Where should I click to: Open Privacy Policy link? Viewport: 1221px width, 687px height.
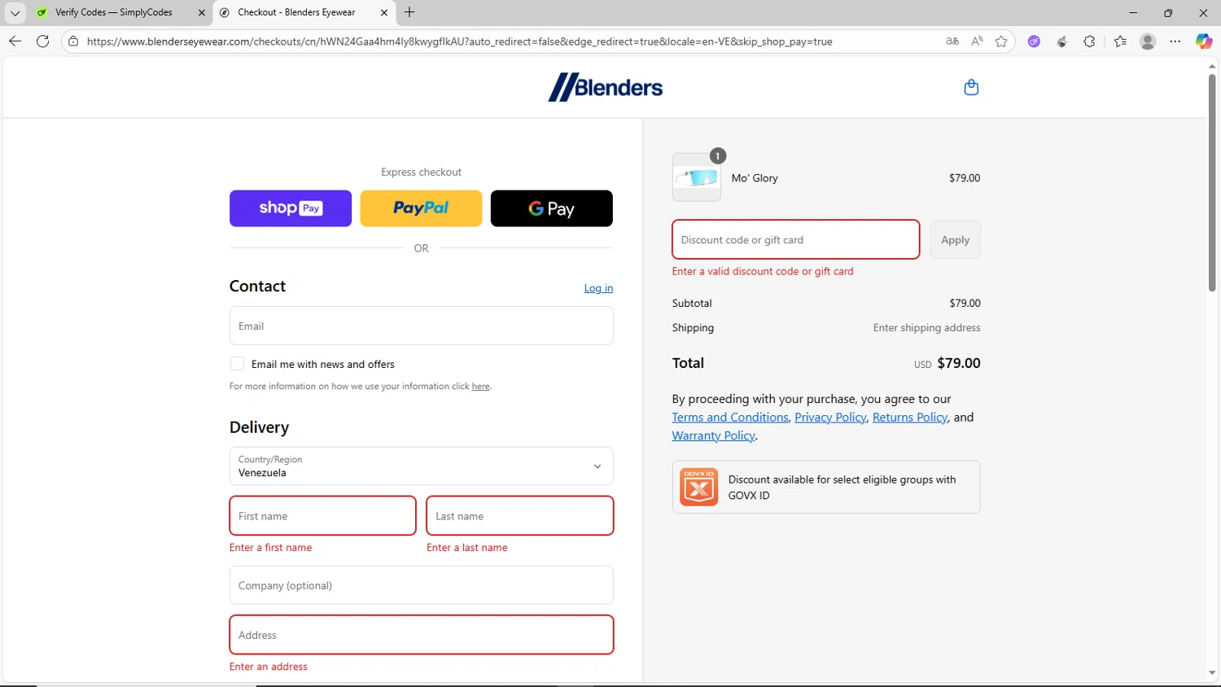pos(830,417)
